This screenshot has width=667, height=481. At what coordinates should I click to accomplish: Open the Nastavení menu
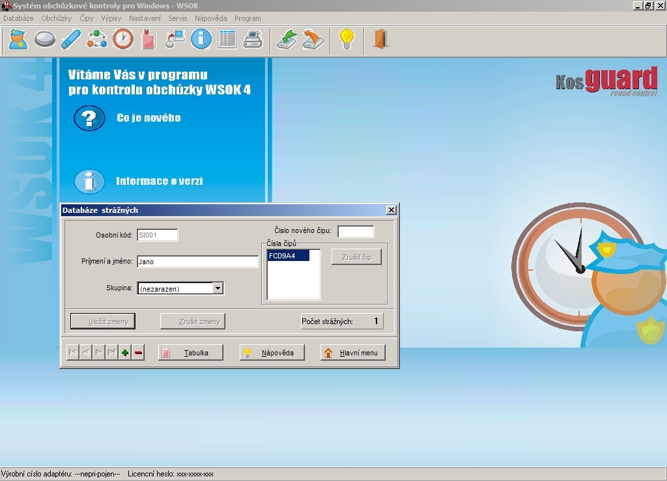[x=145, y=18]
